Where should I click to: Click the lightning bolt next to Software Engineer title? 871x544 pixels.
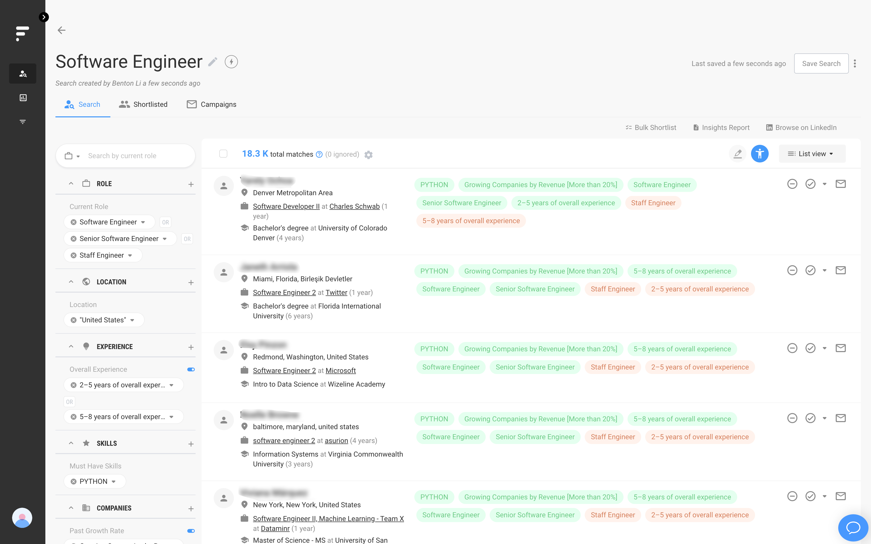pos(231,61)
